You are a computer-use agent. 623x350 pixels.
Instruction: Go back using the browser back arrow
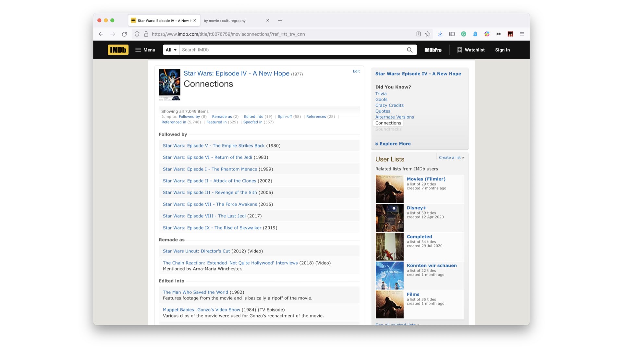(101, 34)
